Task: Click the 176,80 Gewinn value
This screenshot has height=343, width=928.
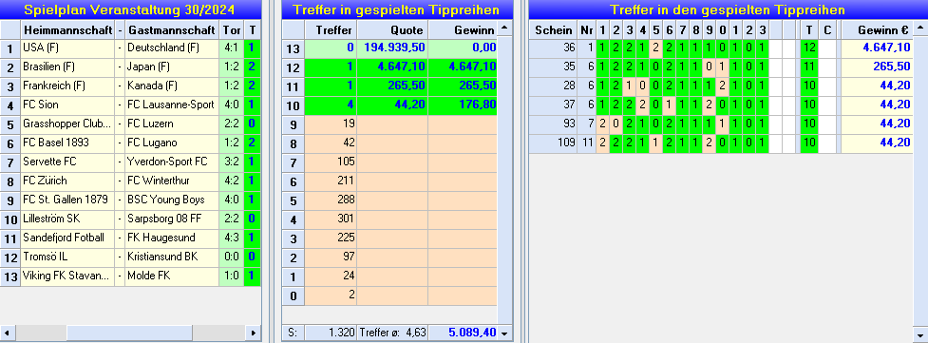Action: 463,105
